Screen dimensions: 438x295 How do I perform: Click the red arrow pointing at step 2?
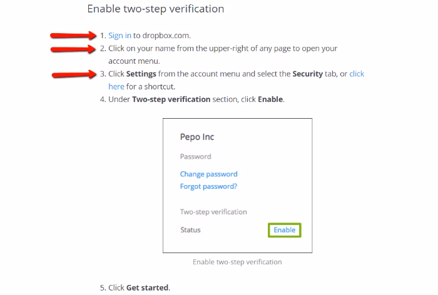[73, 49]
